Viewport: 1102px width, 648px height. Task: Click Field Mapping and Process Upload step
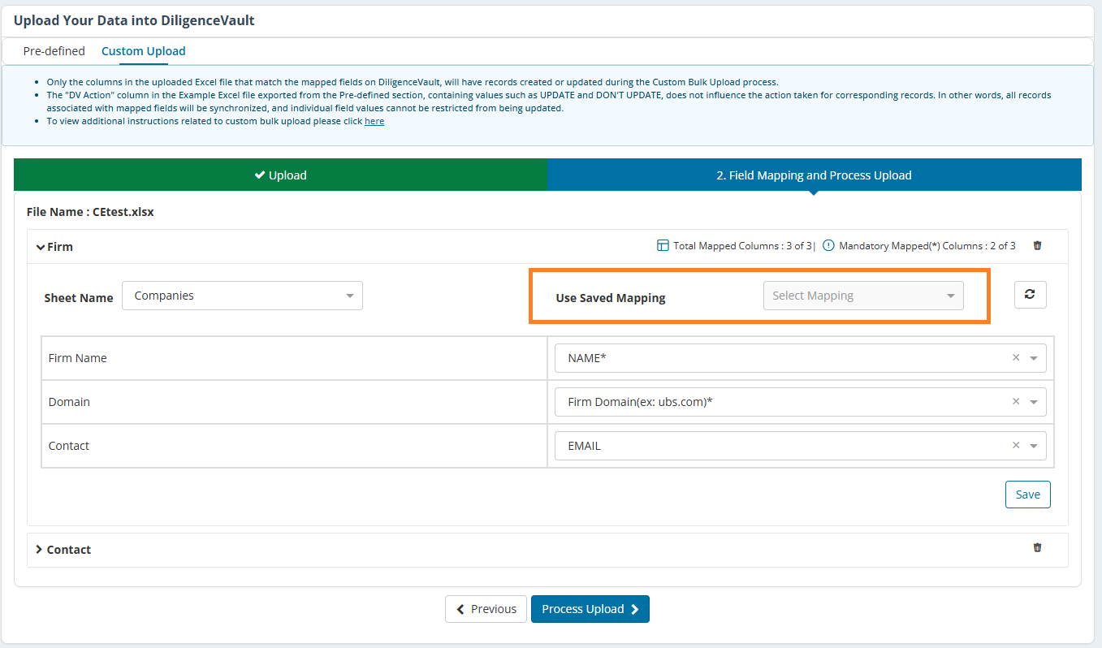point(814,175)
